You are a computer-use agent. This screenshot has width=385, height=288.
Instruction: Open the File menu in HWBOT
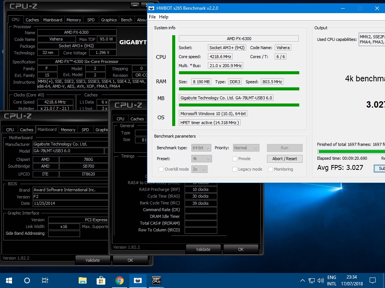tap(152, 16)
